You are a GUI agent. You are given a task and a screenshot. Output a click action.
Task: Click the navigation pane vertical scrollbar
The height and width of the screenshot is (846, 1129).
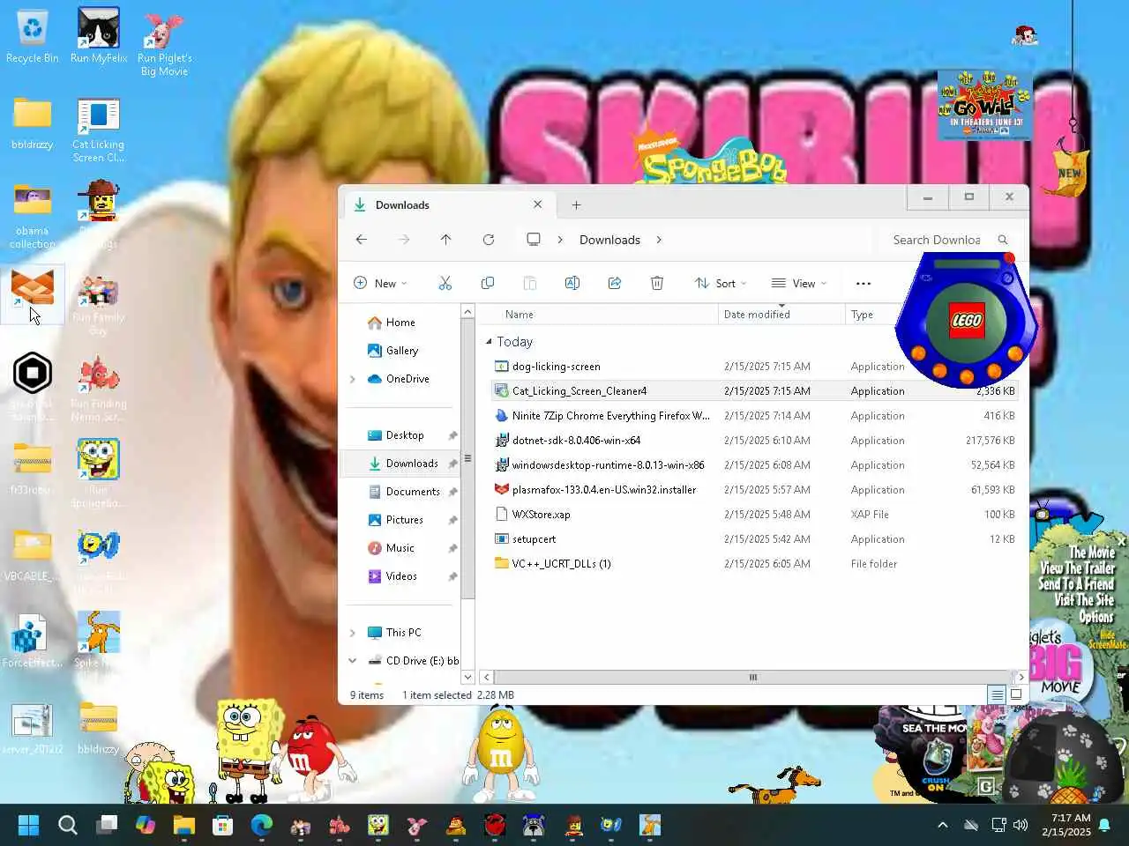467,458
